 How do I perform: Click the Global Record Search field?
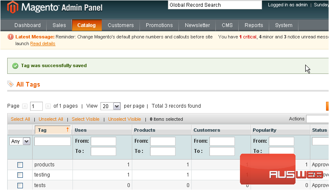[215, 5]
